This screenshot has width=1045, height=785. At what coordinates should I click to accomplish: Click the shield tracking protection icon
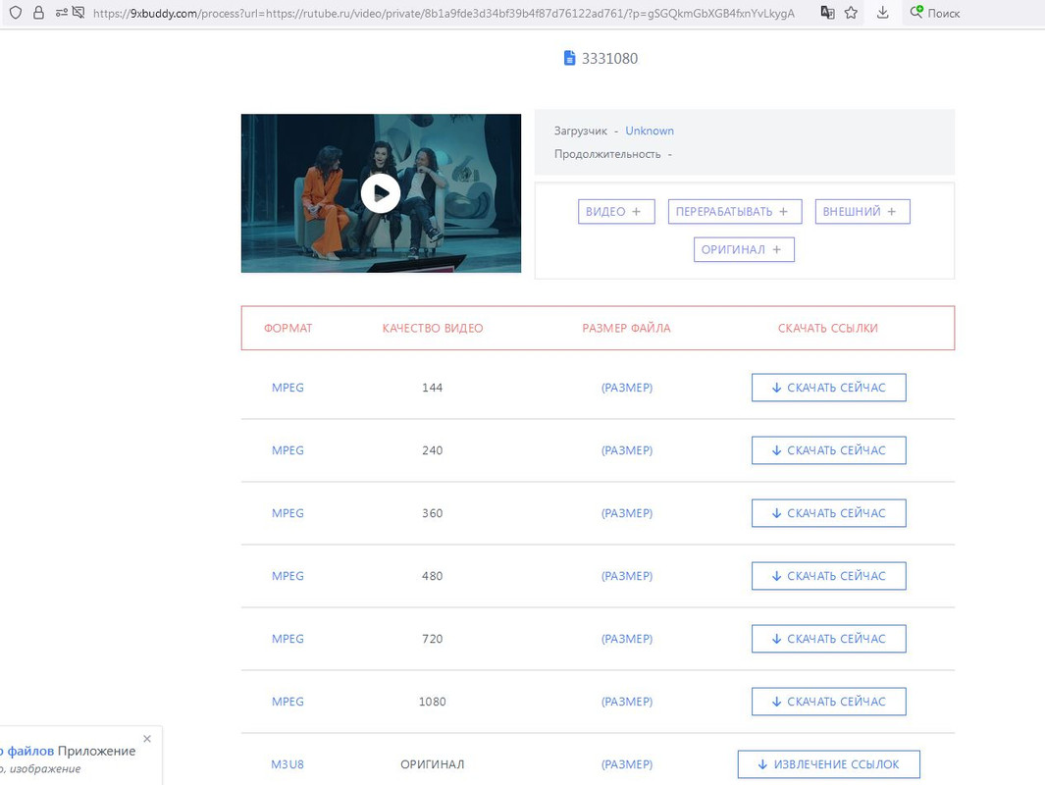[16, 13]
